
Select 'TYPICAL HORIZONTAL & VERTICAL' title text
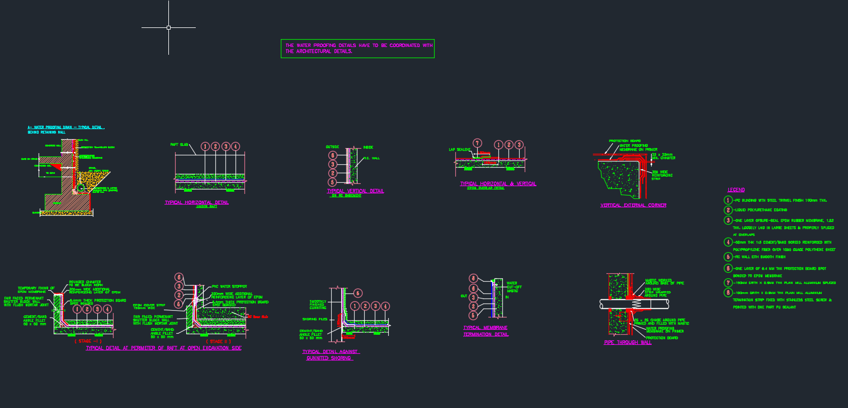tap(498, 183)
